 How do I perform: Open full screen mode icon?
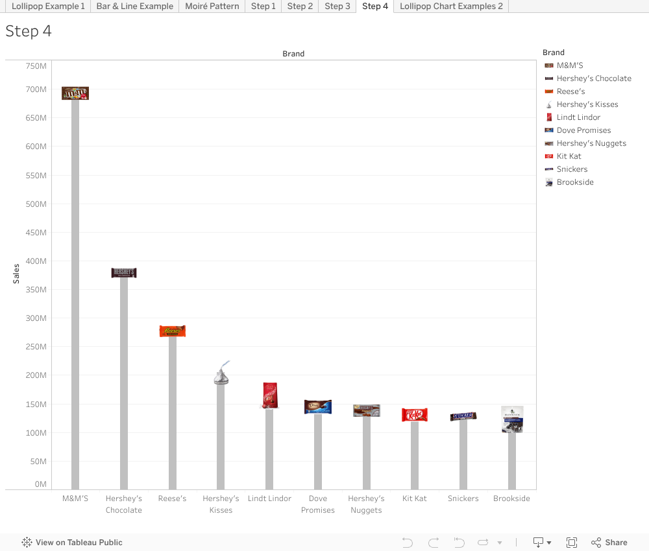pyautogui.click(x=572, y=542)
